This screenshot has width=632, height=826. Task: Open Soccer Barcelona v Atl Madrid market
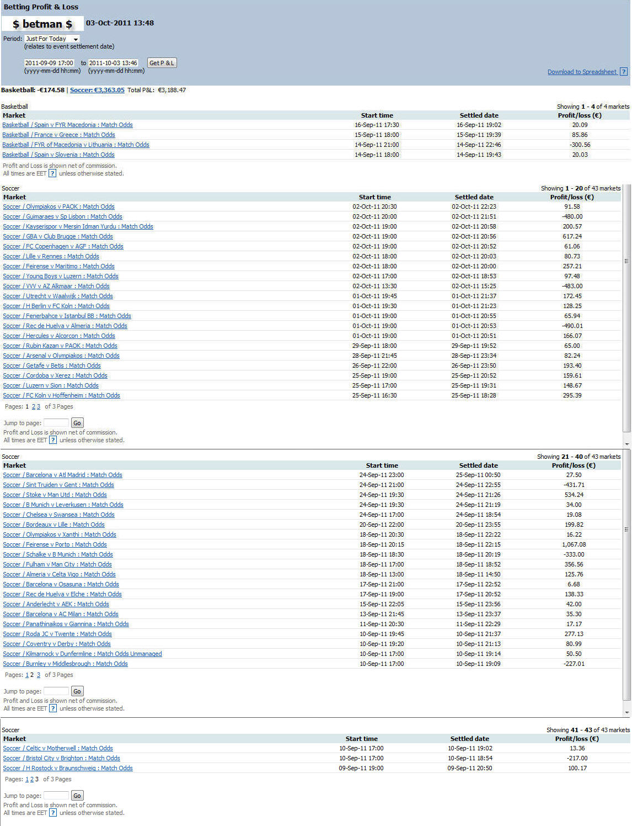[62, 475]
